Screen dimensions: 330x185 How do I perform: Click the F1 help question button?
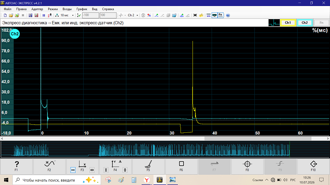click(16, 166)
